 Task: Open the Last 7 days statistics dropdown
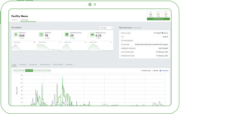pyautogui.click(x=106, y=28)
